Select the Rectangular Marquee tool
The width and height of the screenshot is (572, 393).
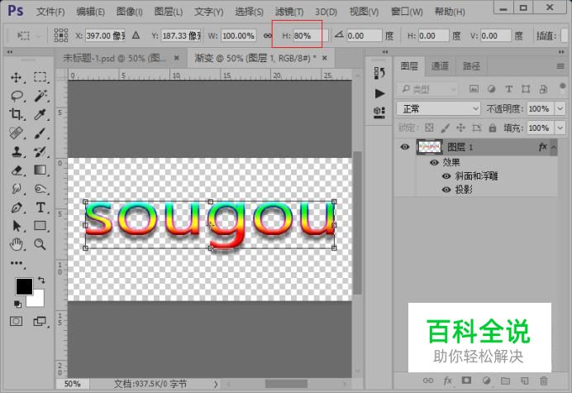click(x=41, y=77)
